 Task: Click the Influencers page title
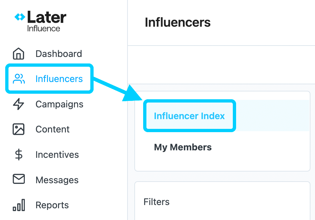(178, 22)
